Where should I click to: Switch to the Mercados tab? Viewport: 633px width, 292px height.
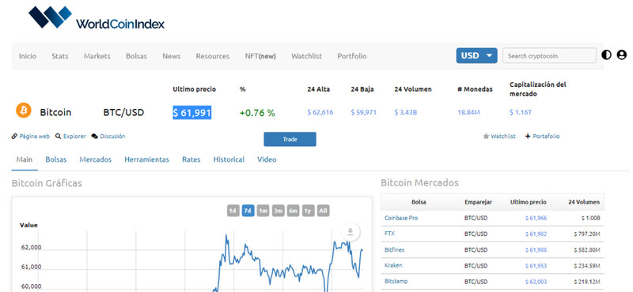pyautogui.click(x=95, y=159)
